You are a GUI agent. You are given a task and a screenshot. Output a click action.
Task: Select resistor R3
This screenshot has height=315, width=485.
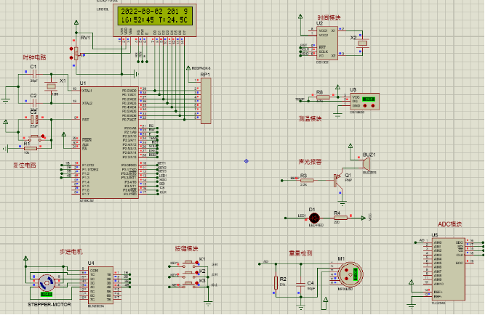(307, 180)
